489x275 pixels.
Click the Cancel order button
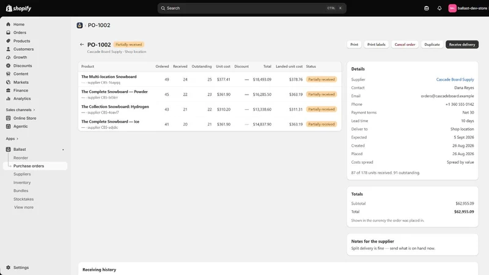(405, 45)
